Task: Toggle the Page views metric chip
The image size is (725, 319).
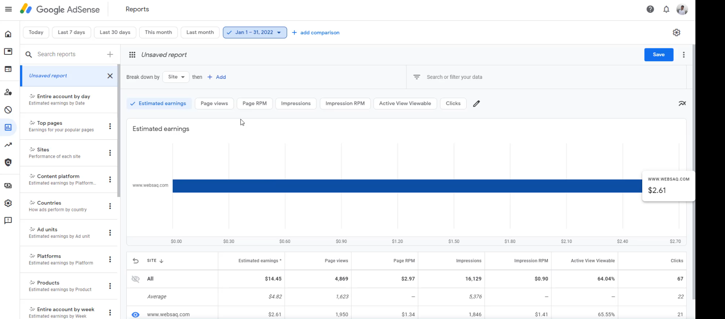Action: pos(214,104)
